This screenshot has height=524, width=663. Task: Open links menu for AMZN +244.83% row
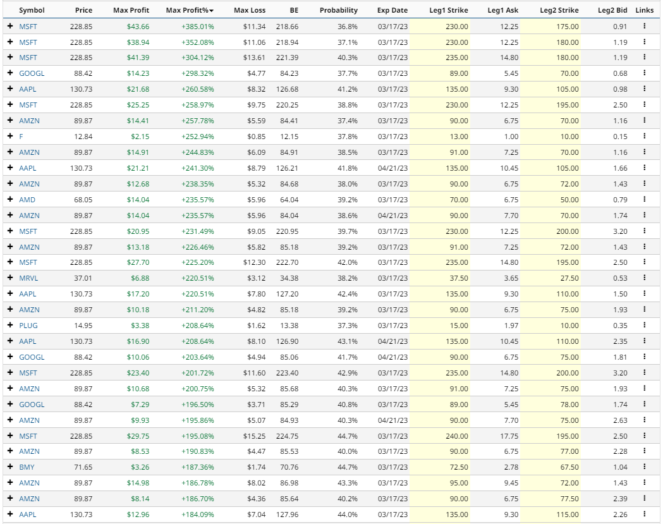(x=645, y=152)
